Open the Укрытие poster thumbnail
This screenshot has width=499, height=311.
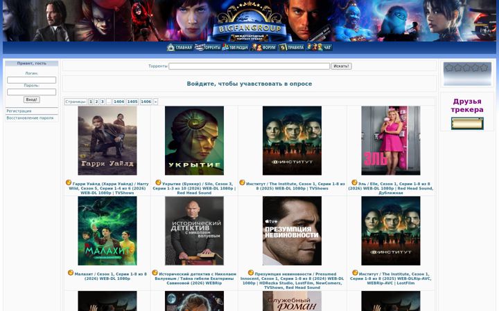195,140
